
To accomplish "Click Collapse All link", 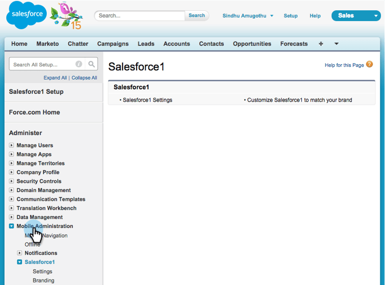I will coord(84,78).
